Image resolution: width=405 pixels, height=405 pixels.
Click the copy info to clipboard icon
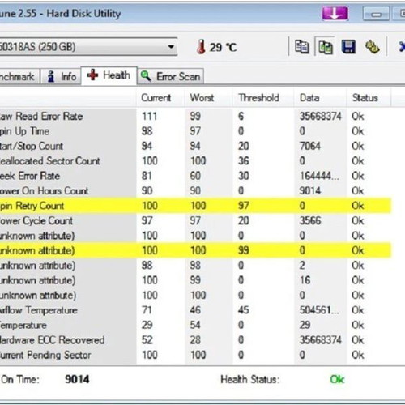[302, 47]
